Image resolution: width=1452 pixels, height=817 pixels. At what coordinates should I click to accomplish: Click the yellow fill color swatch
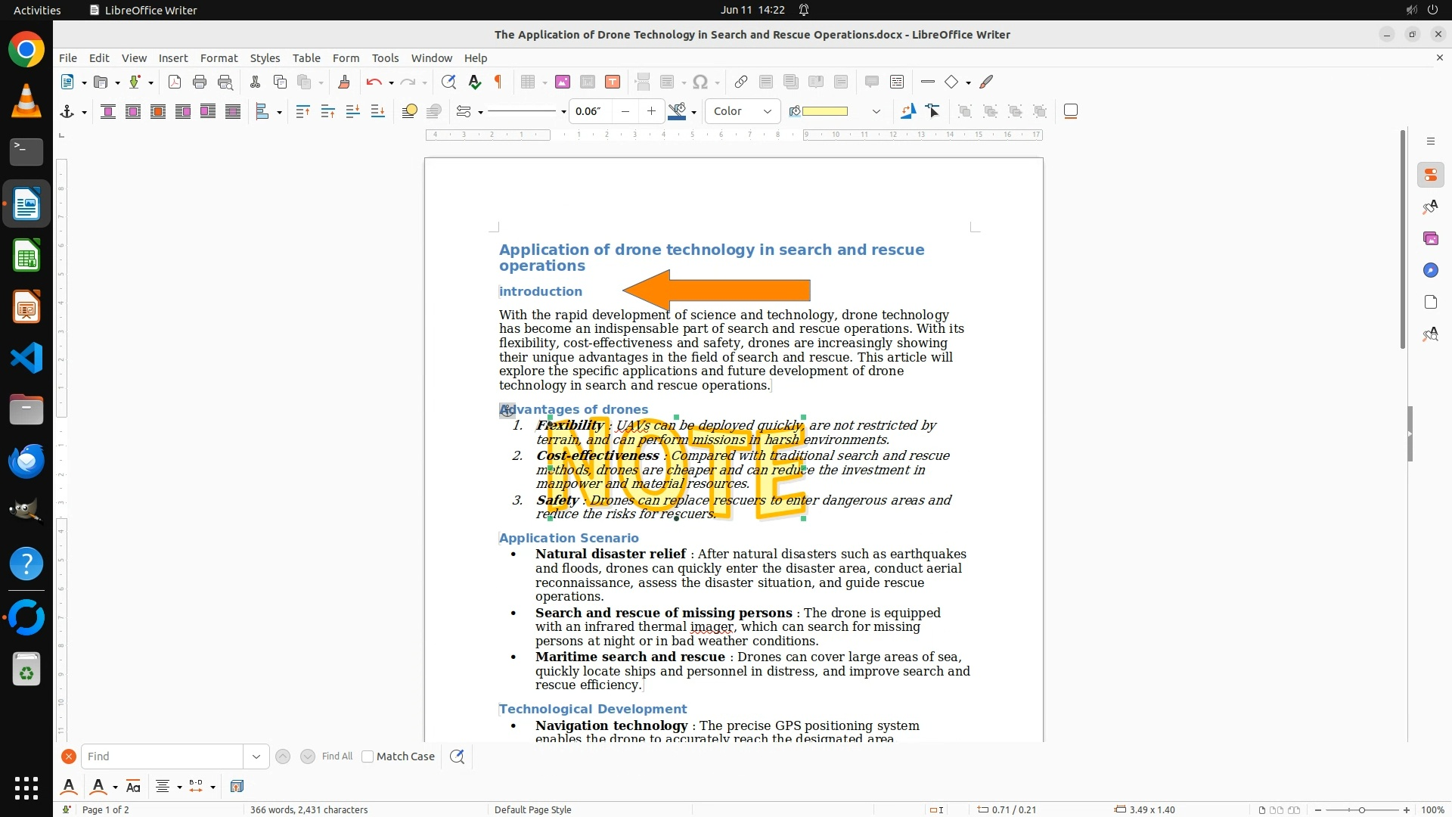click(824, 112)
